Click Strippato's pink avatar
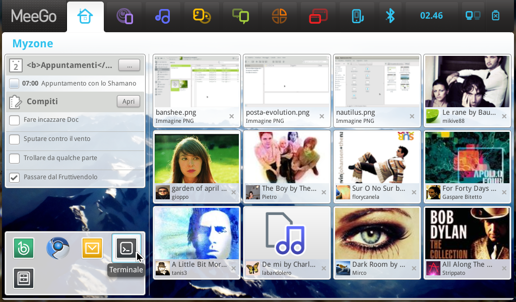516x302 pixels. pyautogui.click(x=433, y=268)
